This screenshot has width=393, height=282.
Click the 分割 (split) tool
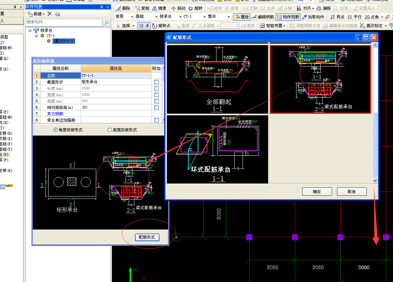click(285, 8)
